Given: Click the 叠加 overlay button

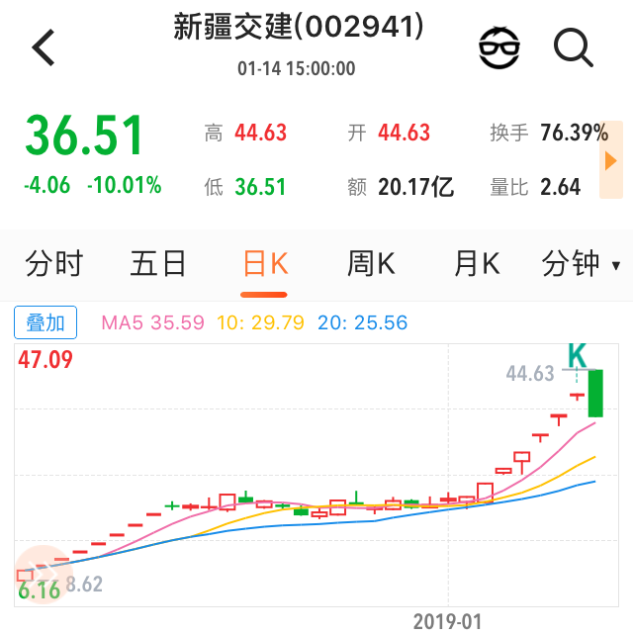Looking at the screenshot, I should [45, 322].
